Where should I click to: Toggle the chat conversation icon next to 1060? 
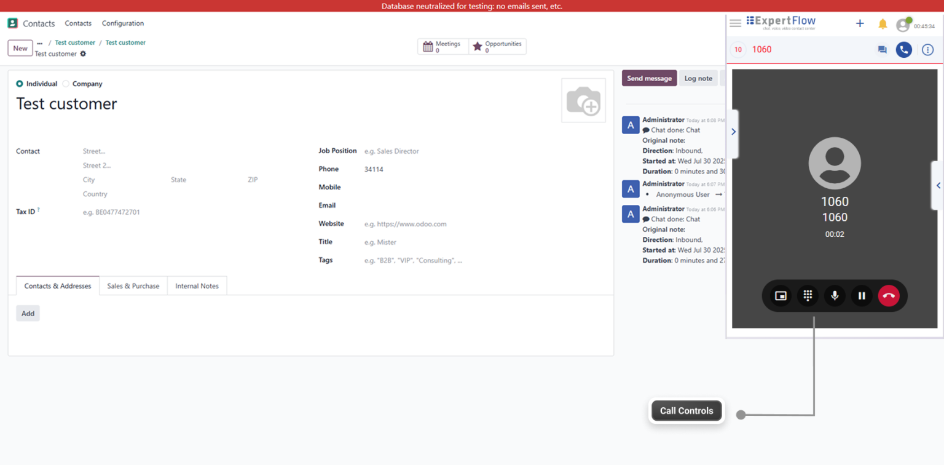[x=882, y=49]
